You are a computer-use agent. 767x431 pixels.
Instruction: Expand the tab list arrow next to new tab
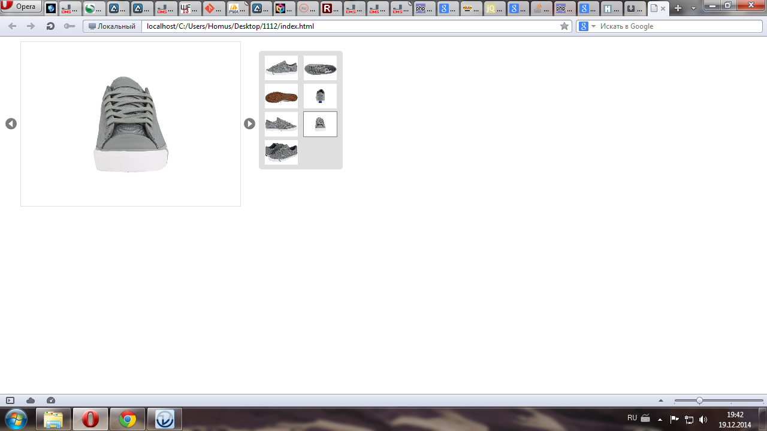click(694, 8)
